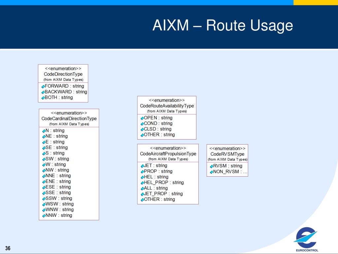Image resolution: width=338 pixels, height=254 pixels.
Task: Click the attribute icon beside NW : string
Action: (x=44, y=170)
